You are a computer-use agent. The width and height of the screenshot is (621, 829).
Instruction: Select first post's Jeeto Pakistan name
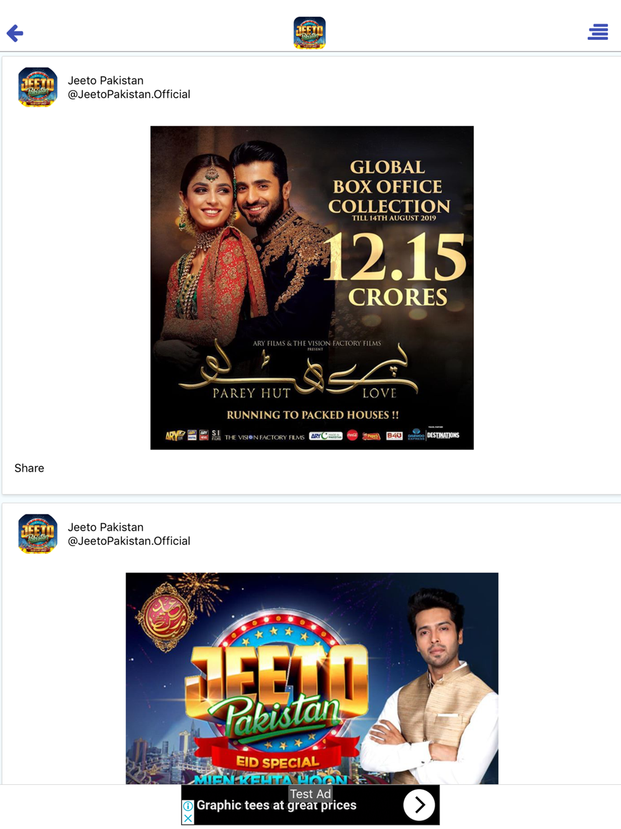(106, 81)
